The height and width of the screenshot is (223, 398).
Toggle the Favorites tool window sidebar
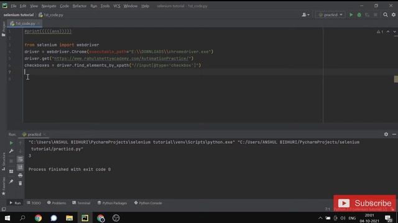(3, 186)
